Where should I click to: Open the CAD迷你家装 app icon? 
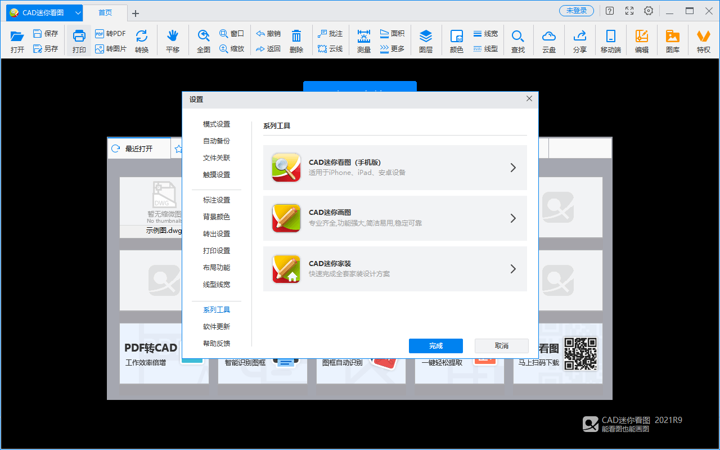coord(286,269)
